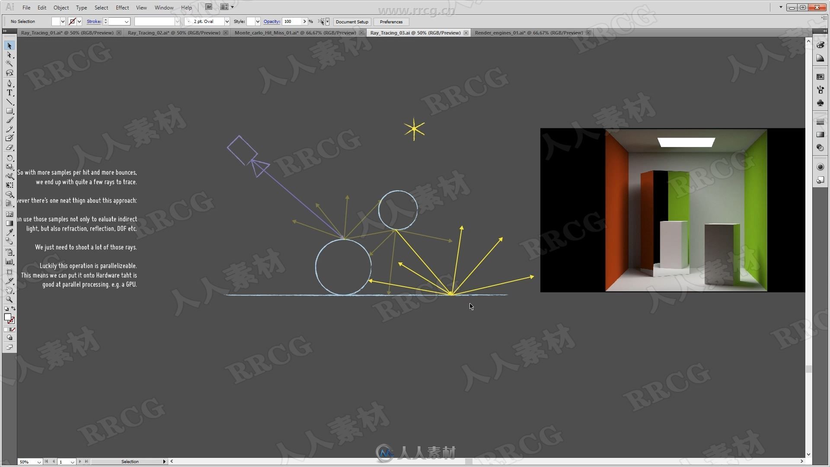The width and height of the screenshot is (830, 467).
Task: Open the zoom level dropdown showing 50%
Action: (x=39, y=462)
